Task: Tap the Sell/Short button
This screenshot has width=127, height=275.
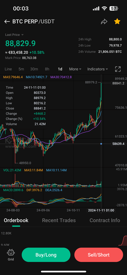Action: coord(99,255)
